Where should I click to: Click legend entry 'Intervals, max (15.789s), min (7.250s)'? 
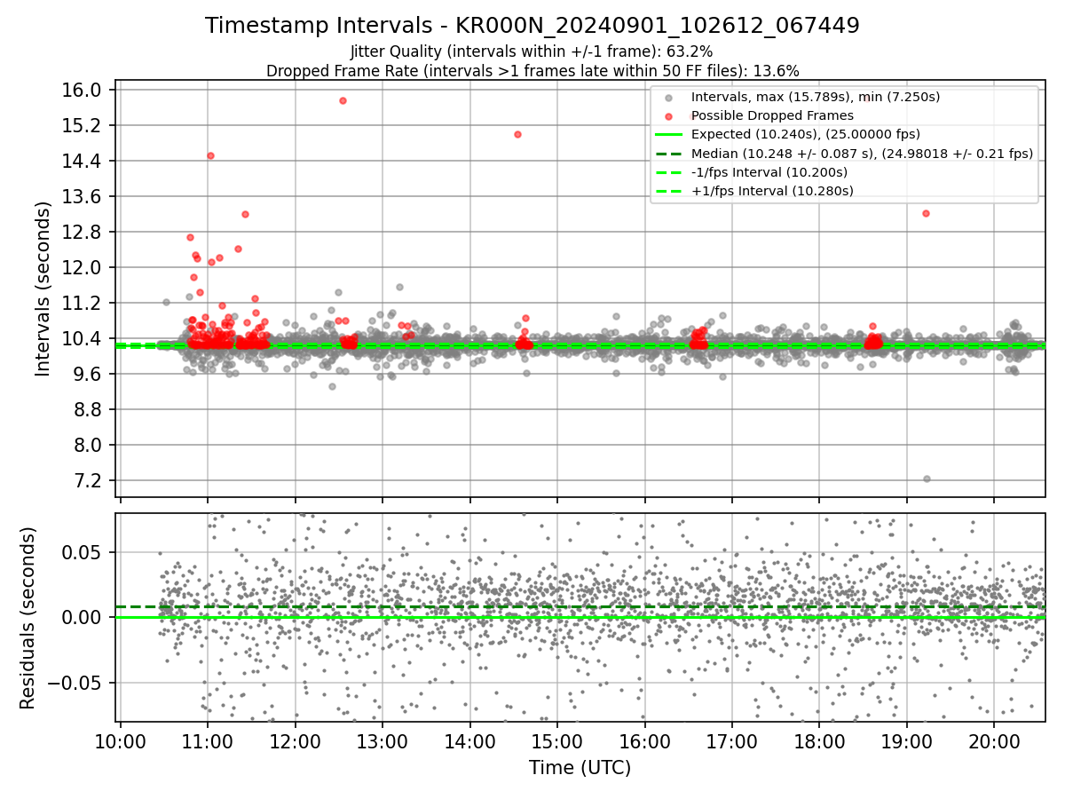(816, 97)
